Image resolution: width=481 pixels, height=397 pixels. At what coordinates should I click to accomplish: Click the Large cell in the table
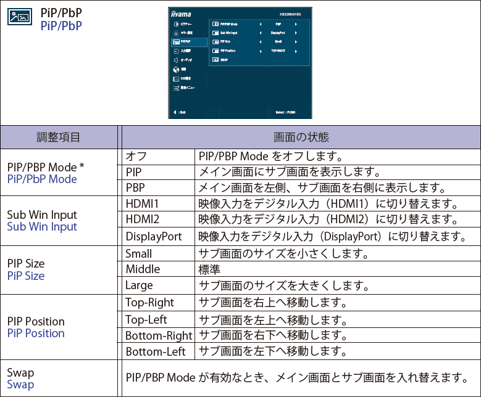click(x=158, y=285)
